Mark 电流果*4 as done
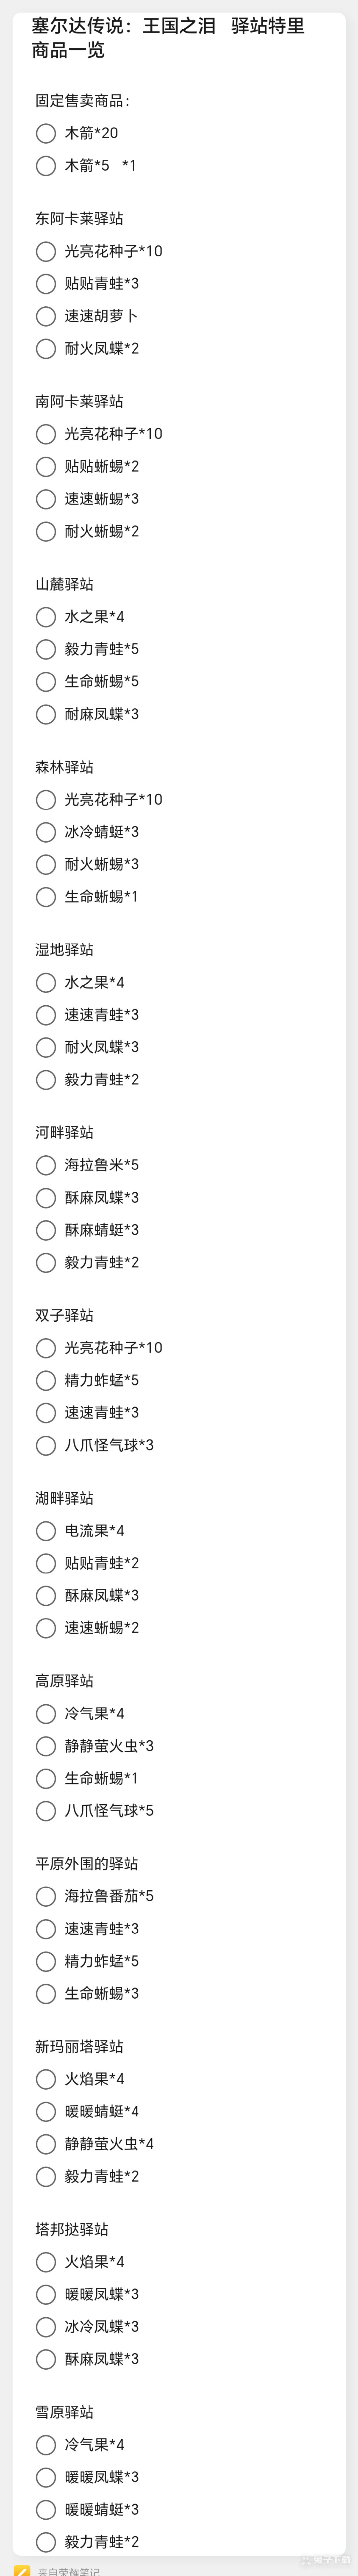This screenshot has width=358, height=2576. point(45,1531)
